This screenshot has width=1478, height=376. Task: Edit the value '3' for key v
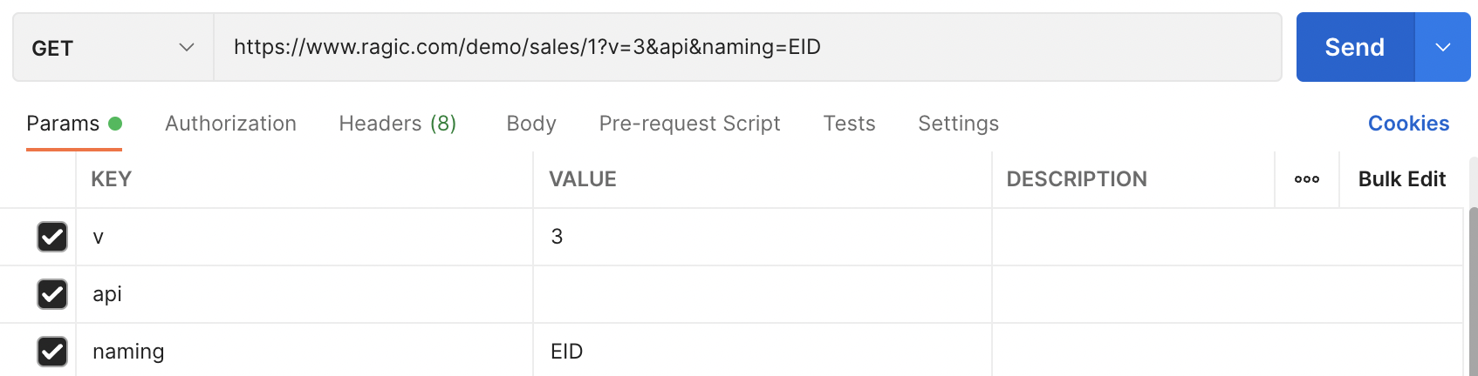click(x=761, y=237)
